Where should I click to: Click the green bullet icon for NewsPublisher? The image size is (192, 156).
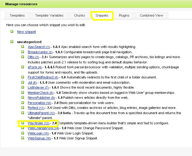[x=23, y=98]
